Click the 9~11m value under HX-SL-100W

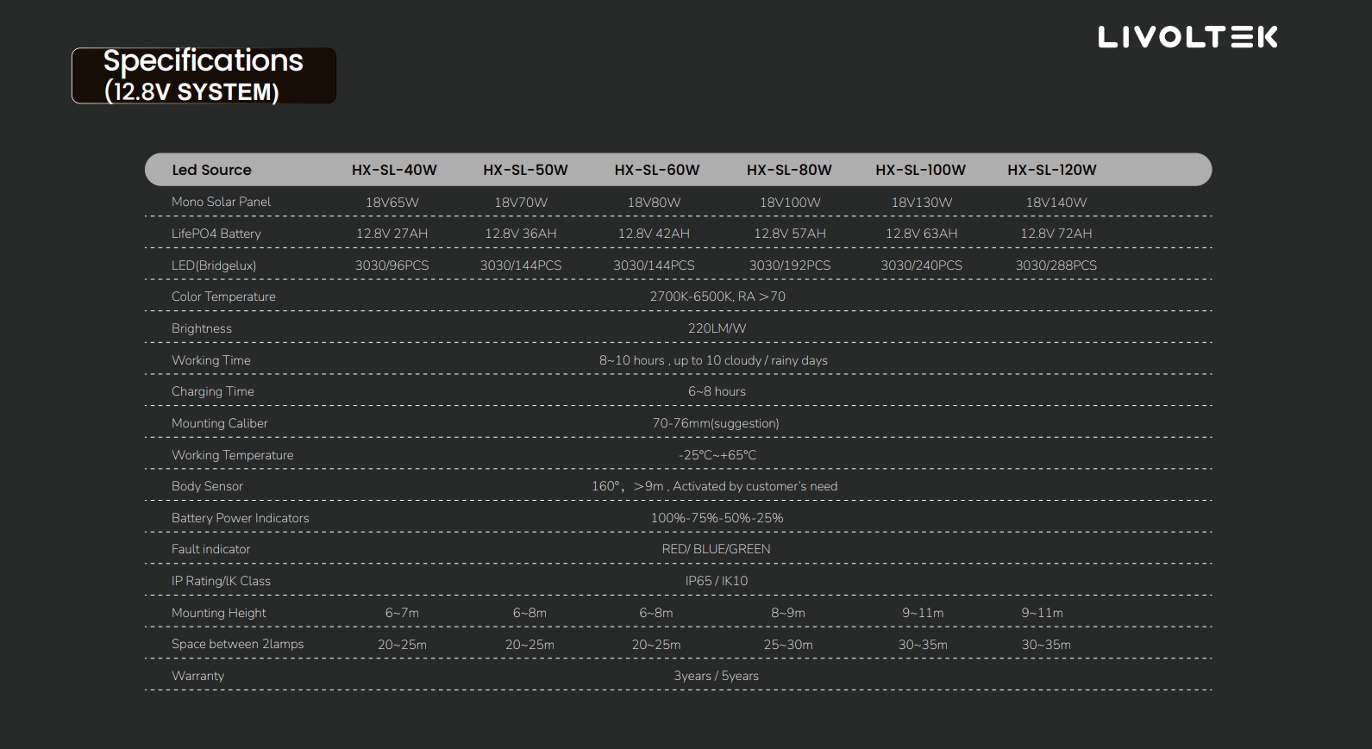(923, 613)
